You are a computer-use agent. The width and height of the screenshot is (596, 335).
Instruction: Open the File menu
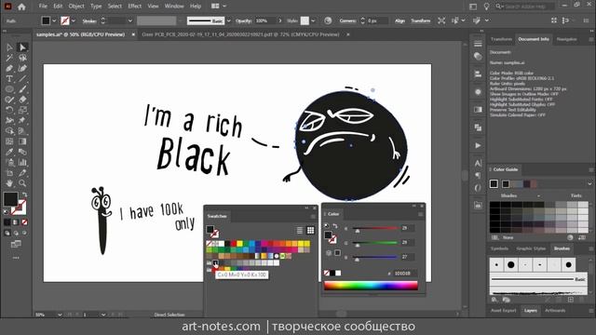pos(43,7)
